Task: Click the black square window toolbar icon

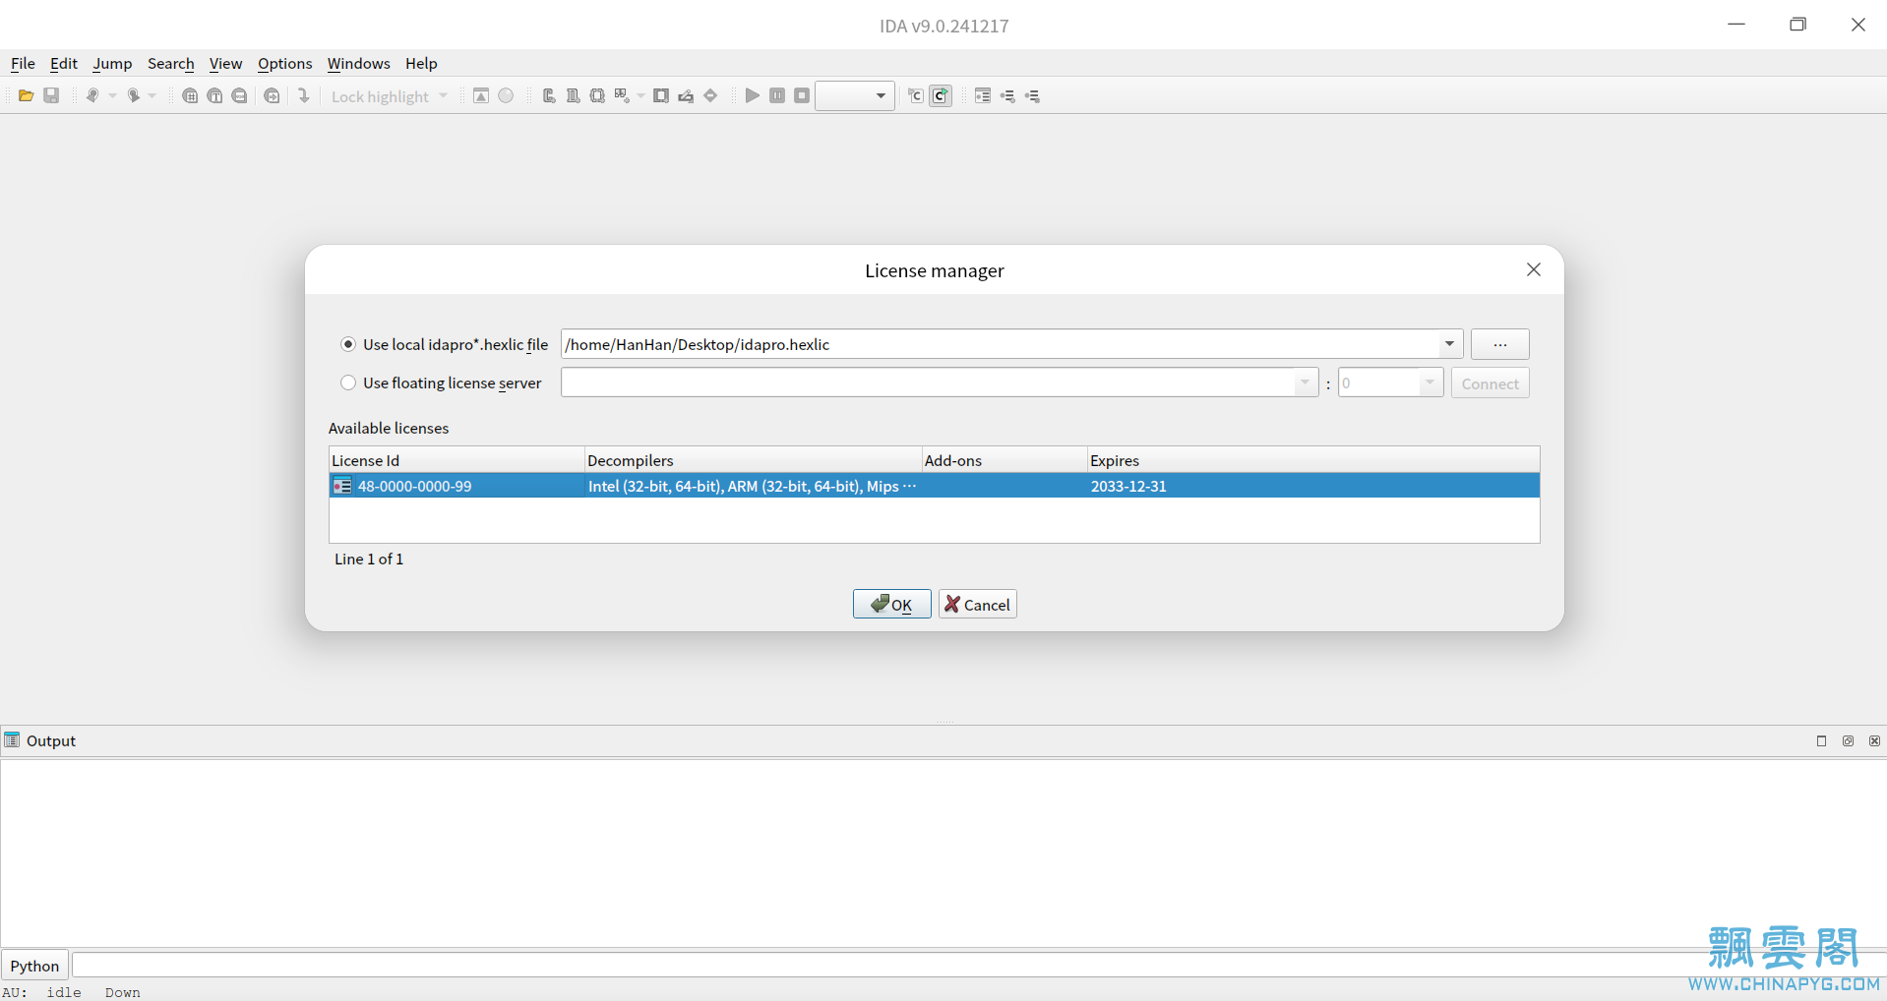Action: [661, 95]
